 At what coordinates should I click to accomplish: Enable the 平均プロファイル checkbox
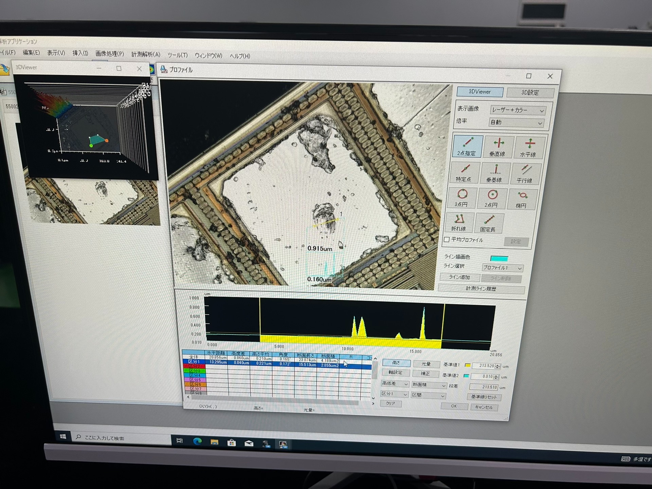coord(447,239)
